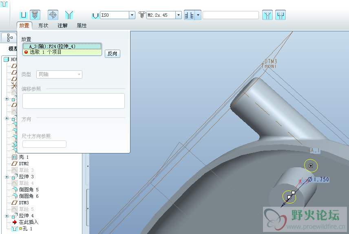
Task: Switch to the 属性 tab
Action: pos(82,26)
